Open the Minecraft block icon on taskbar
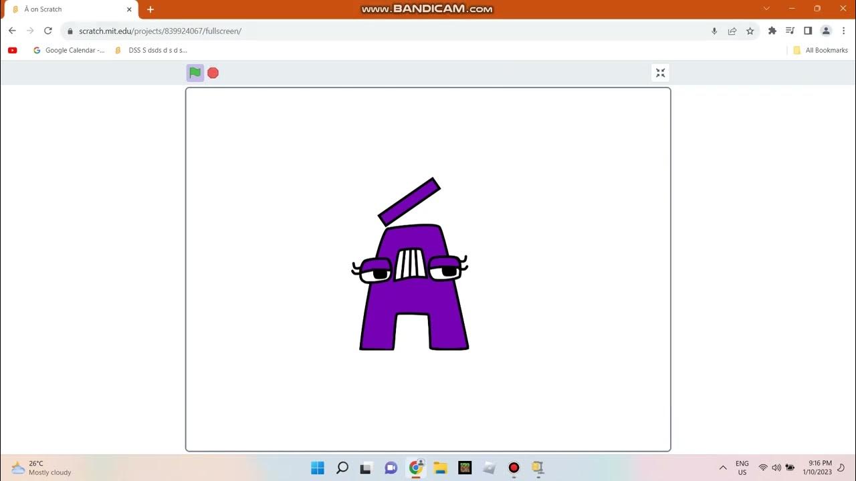 [465, 468]
